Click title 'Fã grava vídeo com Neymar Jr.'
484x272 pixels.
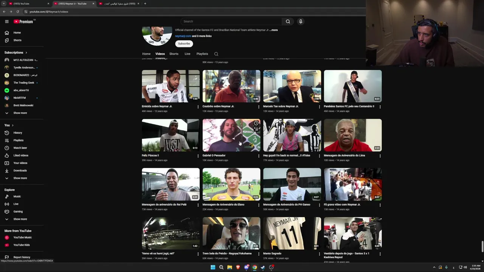tap(342, 205)
